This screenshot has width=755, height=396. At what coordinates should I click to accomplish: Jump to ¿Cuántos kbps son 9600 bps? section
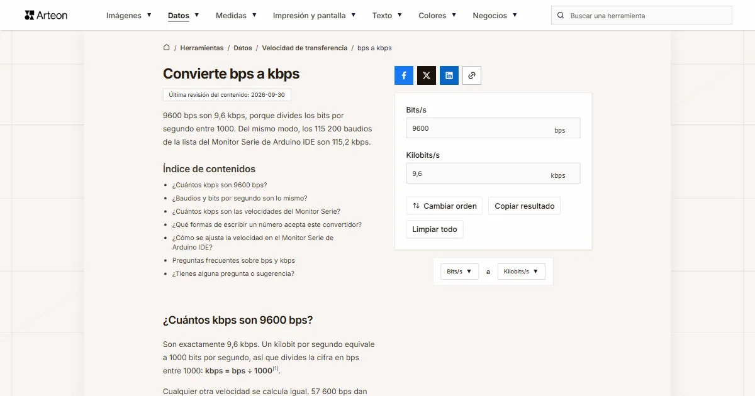point(220,185)
